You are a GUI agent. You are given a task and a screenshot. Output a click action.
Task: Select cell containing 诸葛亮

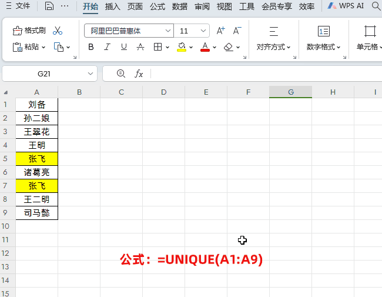(37, 172)
